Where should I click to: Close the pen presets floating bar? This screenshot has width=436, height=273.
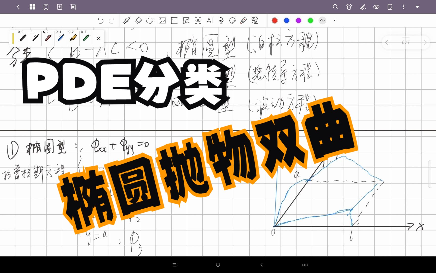click(x=98, y=38)
